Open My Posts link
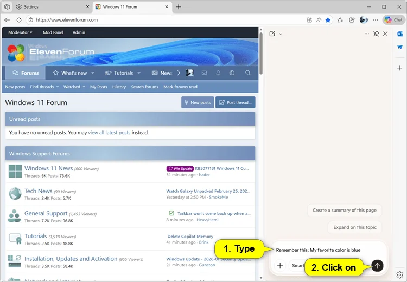This screenshot has height=282, width=407. 99,87
